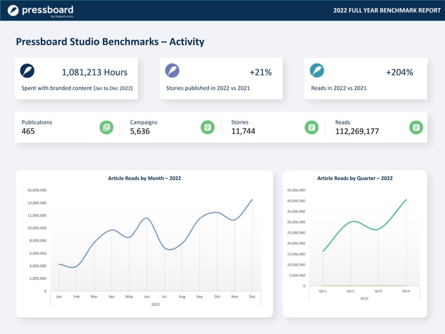Image resolution: width=445 pixels, height=334 pixels.
Task: Click '2022 FULL YEAR BENCHMARK REPORT' header text
Action: pyautogui.click(x=387, y=11)
